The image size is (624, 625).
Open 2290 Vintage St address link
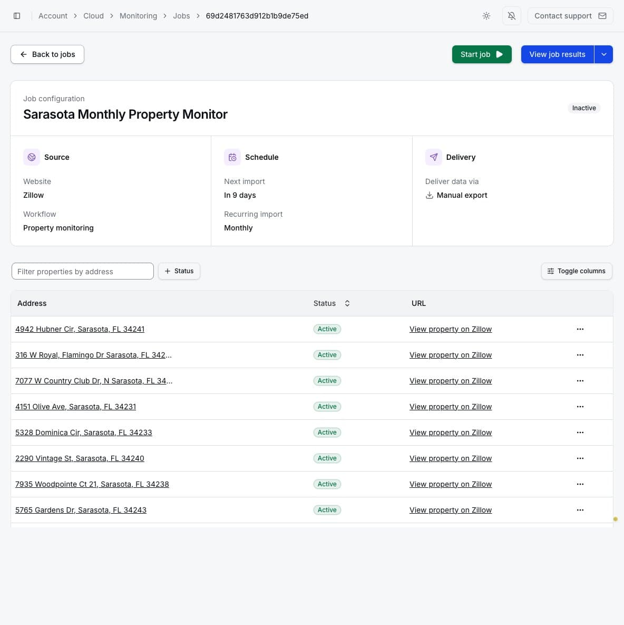coord(80,458)
